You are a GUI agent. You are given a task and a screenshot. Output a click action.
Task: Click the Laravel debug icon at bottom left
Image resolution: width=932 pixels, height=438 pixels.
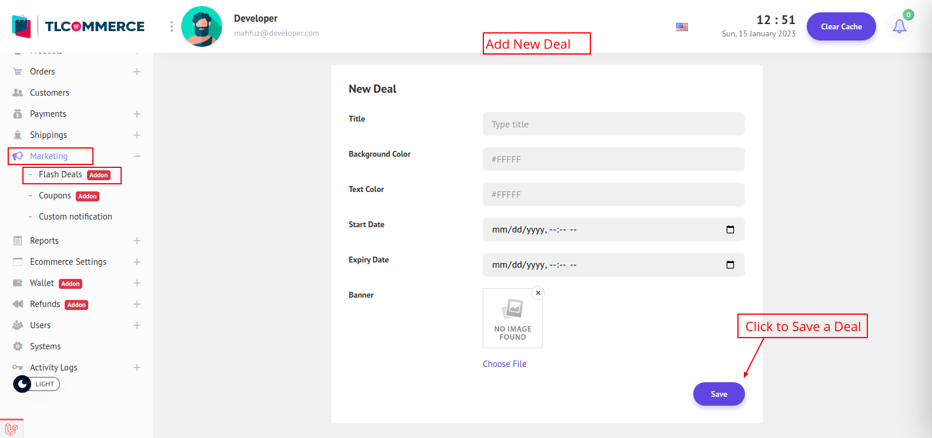coord(11,429)
